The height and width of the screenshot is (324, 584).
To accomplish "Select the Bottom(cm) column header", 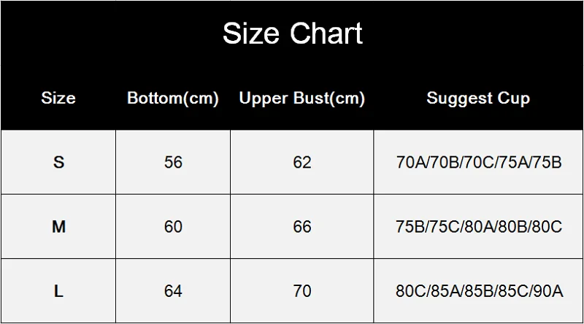I will point(173,99).
